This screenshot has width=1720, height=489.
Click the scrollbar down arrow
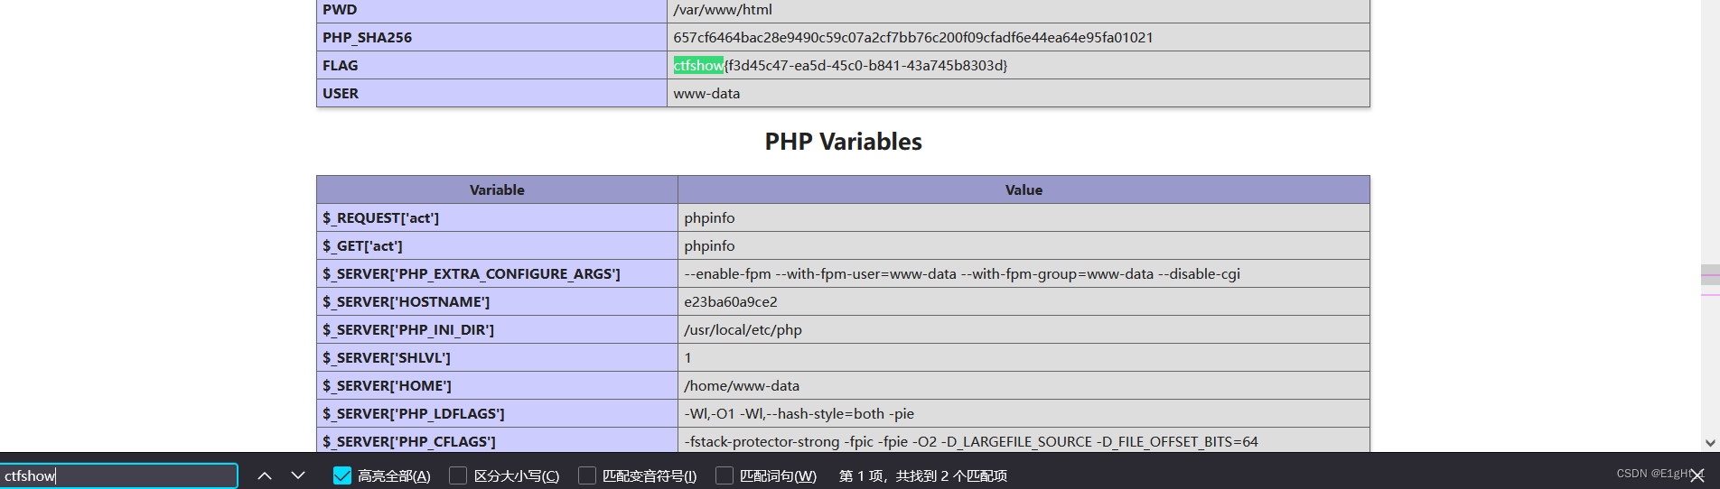(x=1710, y=443)
